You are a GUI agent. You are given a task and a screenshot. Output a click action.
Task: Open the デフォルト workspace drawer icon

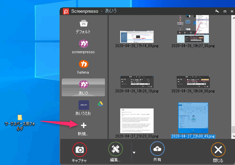pyautogui.click(x=84, y=23)
